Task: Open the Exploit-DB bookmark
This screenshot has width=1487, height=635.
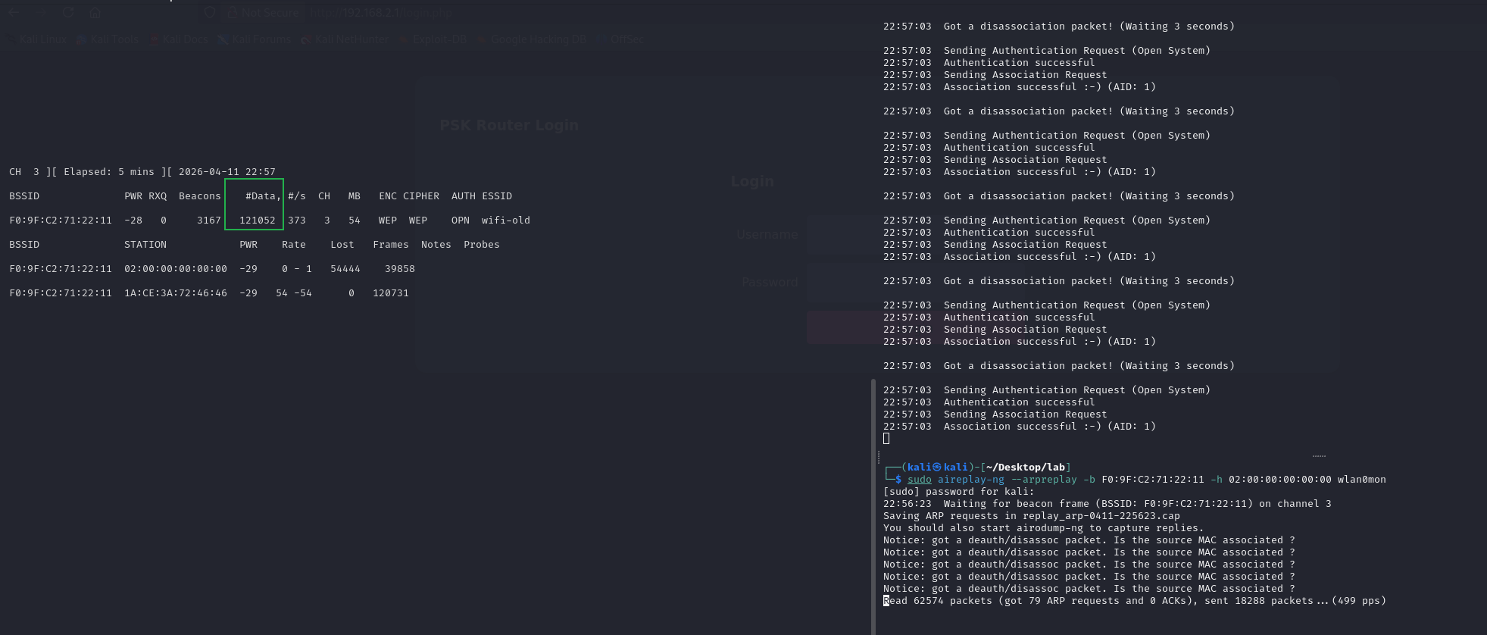Action: point(433,39)
